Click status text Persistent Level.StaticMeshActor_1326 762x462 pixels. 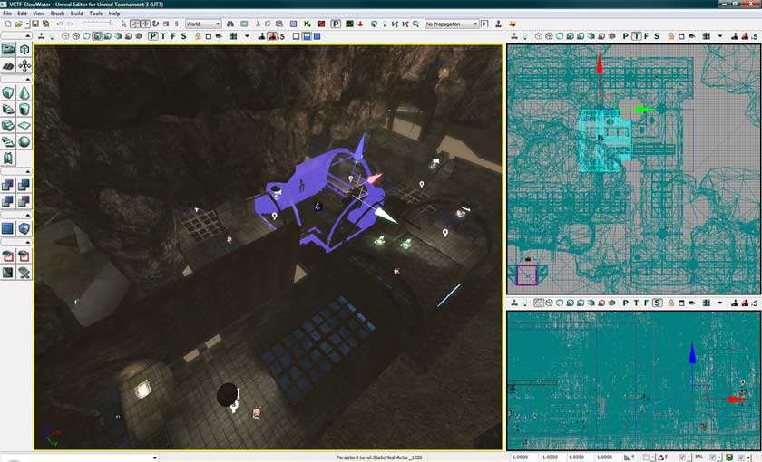[379, 457]
